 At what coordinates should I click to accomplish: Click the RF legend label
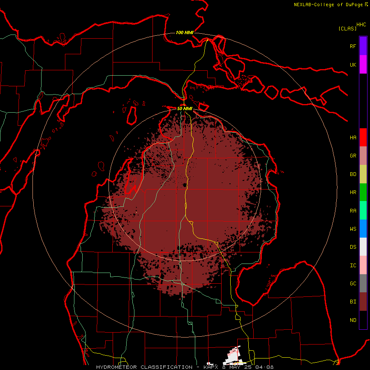coord(353,46)
